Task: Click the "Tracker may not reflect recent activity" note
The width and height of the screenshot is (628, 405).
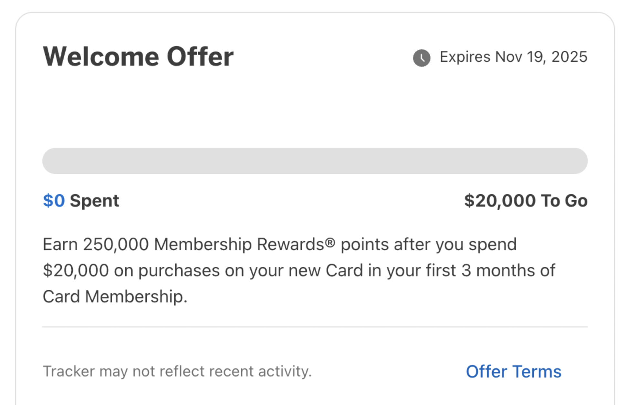Action: tap(177, 371)
